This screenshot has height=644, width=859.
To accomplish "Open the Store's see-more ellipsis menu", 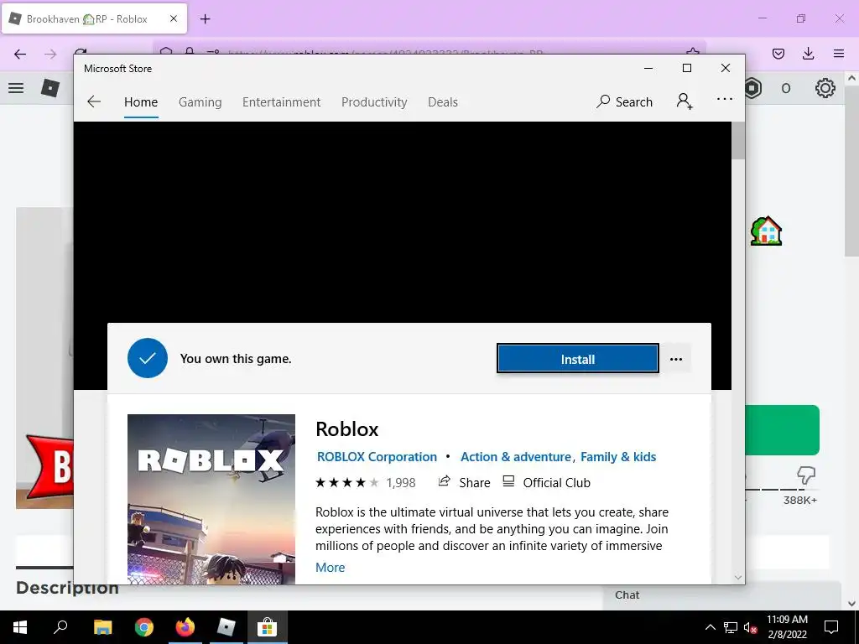I will click(x=724, y=99).
